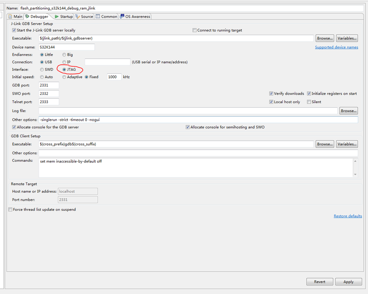Switch to the Source tab
This screenshot has height=294, width=368.
click(84, 17)
